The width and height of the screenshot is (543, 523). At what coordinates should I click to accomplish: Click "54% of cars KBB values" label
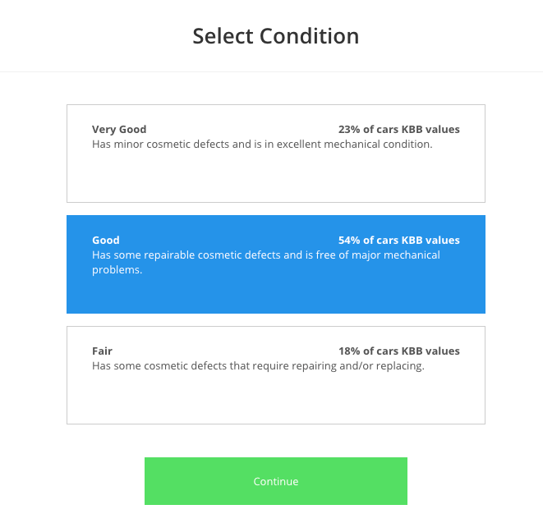click(398, 240)
